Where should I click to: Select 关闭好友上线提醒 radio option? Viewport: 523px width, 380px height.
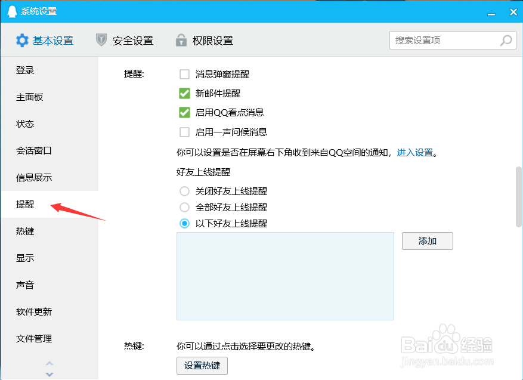point(184,191)
